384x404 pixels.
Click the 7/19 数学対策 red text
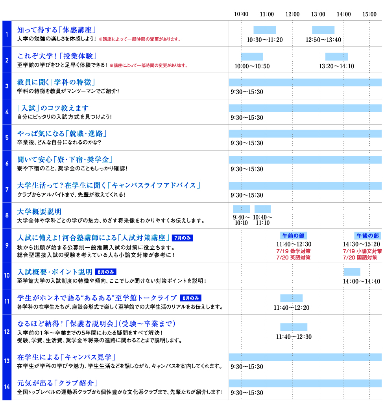tap(293, 251)
